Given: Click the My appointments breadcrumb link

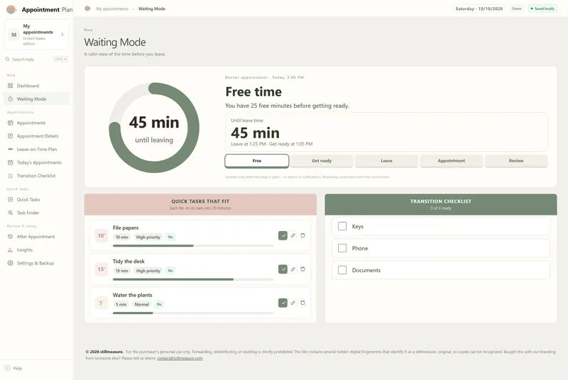Looking at the screenshot, I should point(112,9).
